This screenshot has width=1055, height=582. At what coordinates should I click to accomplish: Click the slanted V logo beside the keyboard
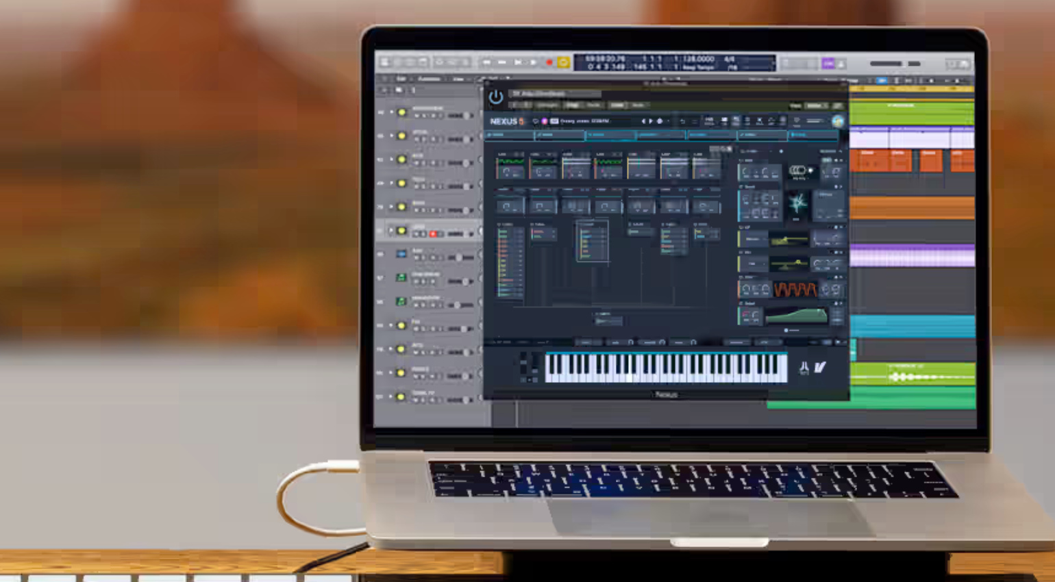[x=820, y=368]
